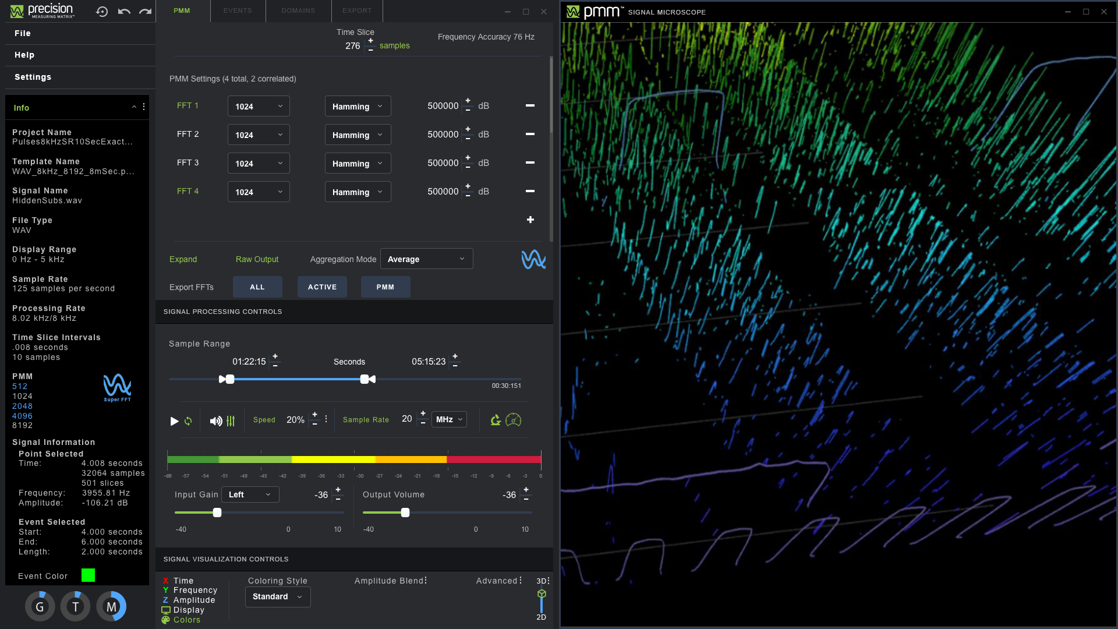Collapse the Info panel chevron
The height and width of the screenshot is (629, 1118).
(x=134, y=107)
